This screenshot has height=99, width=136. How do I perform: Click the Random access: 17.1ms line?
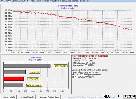point(83,61)
